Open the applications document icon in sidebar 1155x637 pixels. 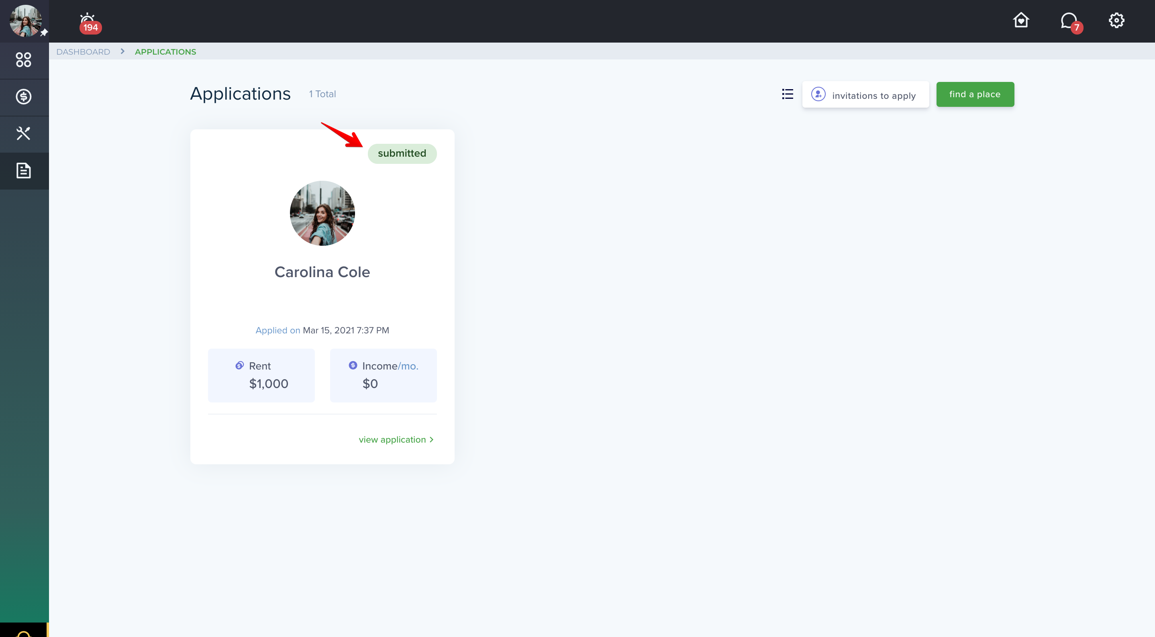(x=24, y=171)
